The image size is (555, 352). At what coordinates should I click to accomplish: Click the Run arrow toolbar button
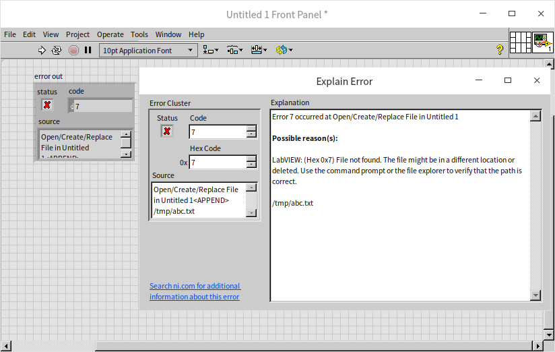[42, 50]
